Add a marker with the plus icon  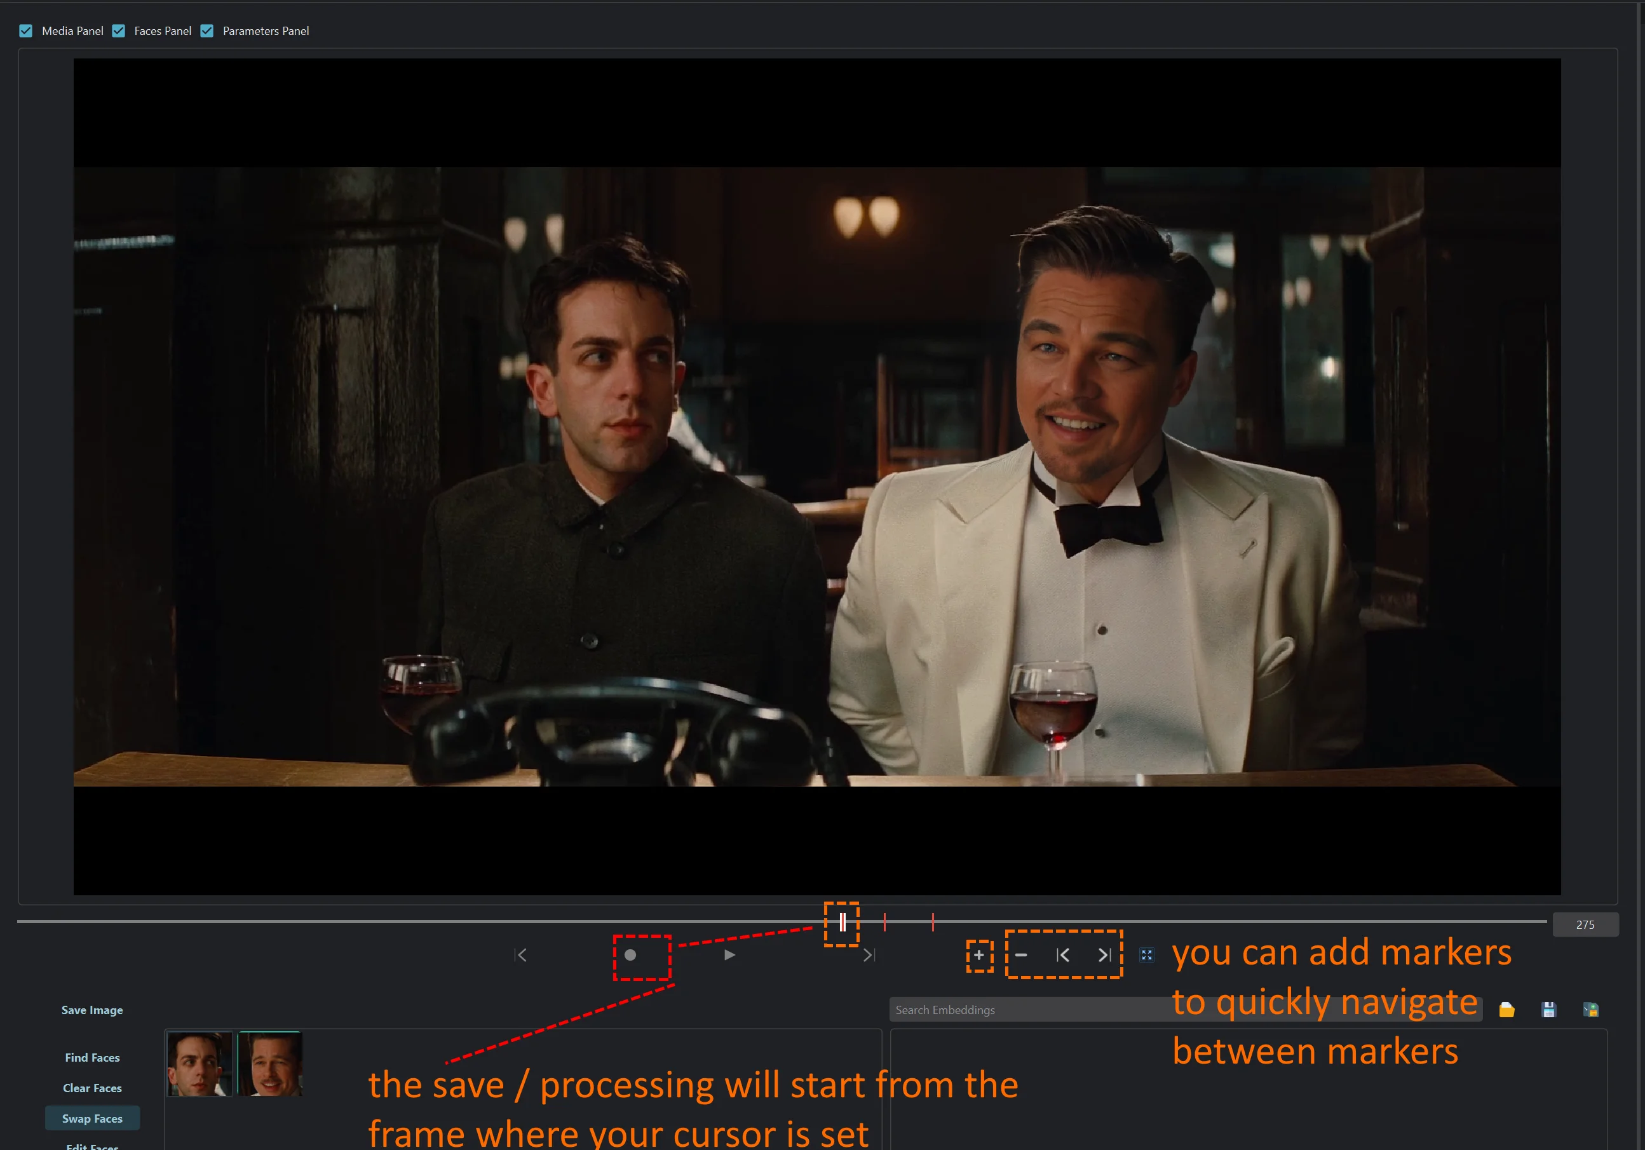978,955
